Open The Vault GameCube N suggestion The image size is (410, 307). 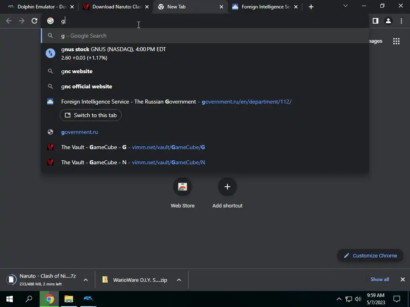pyautogui.click(x=205, y=162)
